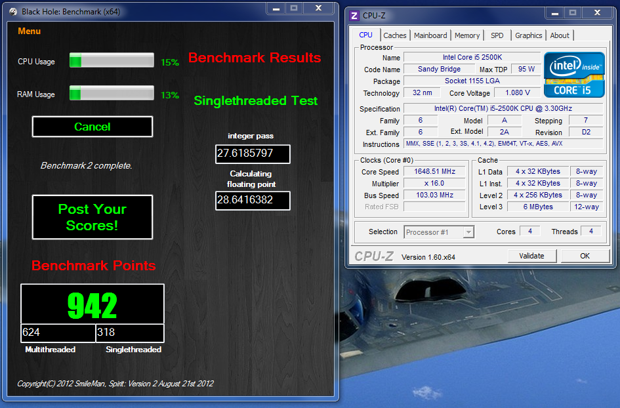
Task: Click the '103.03 MHz' bus speed value
Action: point(434,195)
